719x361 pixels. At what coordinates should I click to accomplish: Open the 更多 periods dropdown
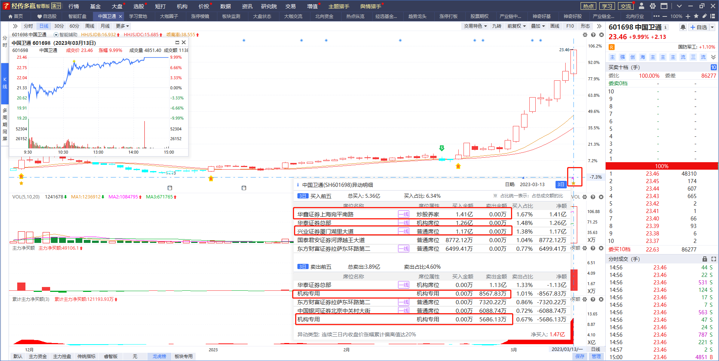[x=122, y=26]
